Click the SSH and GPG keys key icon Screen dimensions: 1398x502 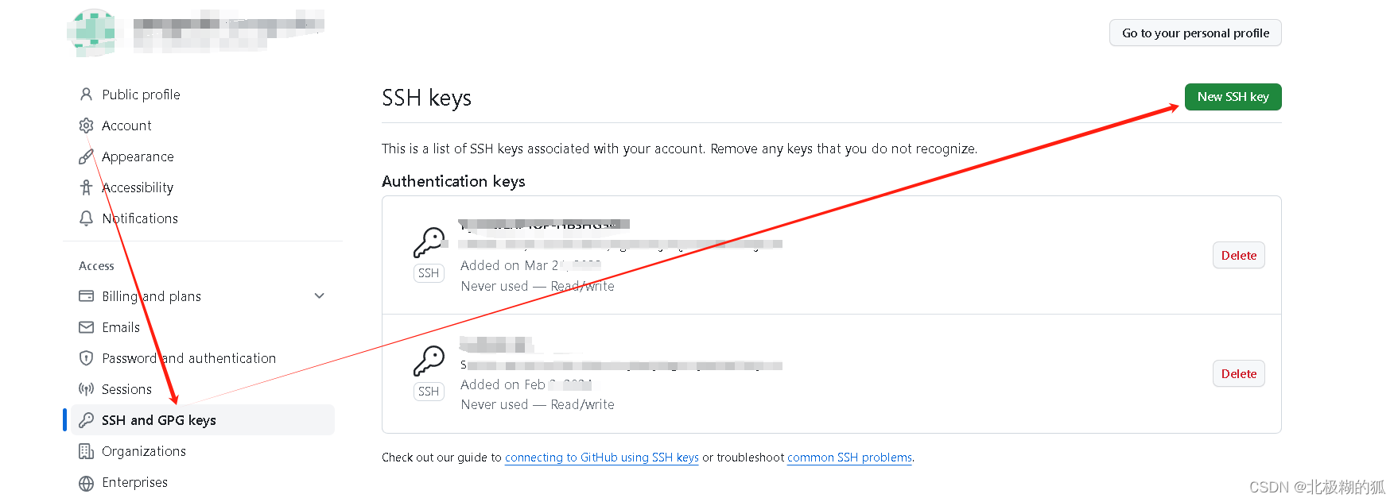[x=86, y=420]
